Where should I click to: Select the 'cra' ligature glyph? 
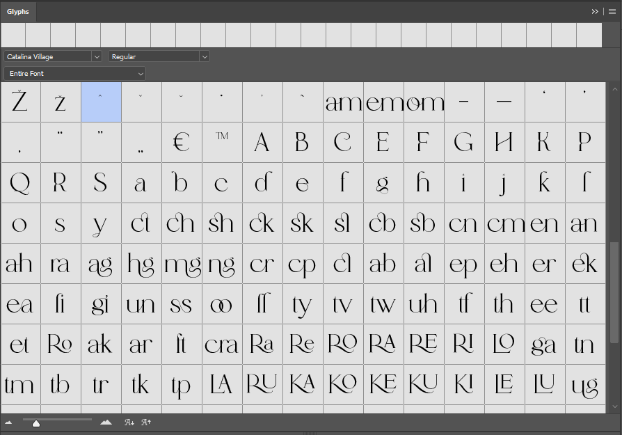(x=222, y=345)
